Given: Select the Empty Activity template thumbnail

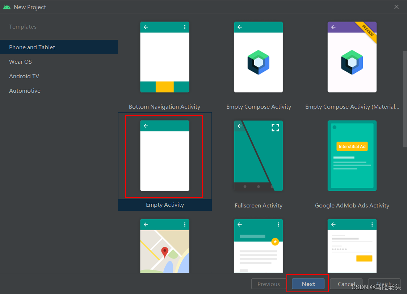Looking at the screenshot, I should (164, 156).
